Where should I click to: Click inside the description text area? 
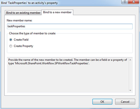[x=68, y=75]
